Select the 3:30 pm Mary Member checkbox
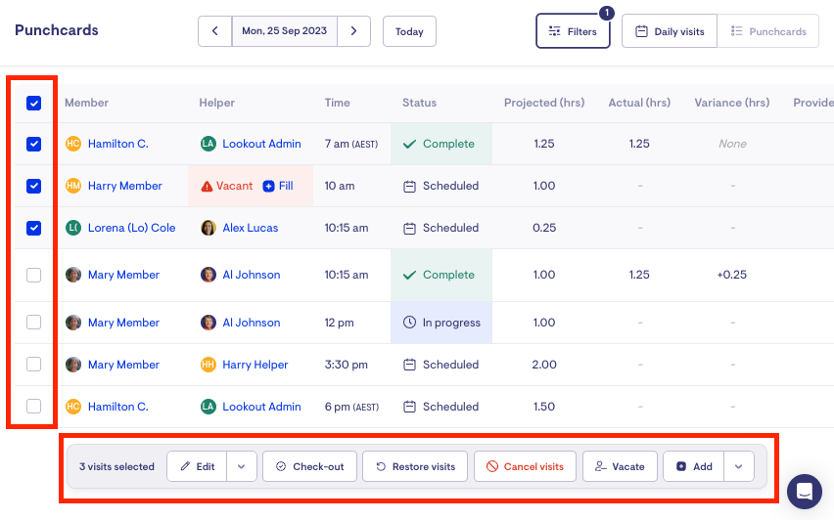The image size is (834, 520). click(34, 365)
